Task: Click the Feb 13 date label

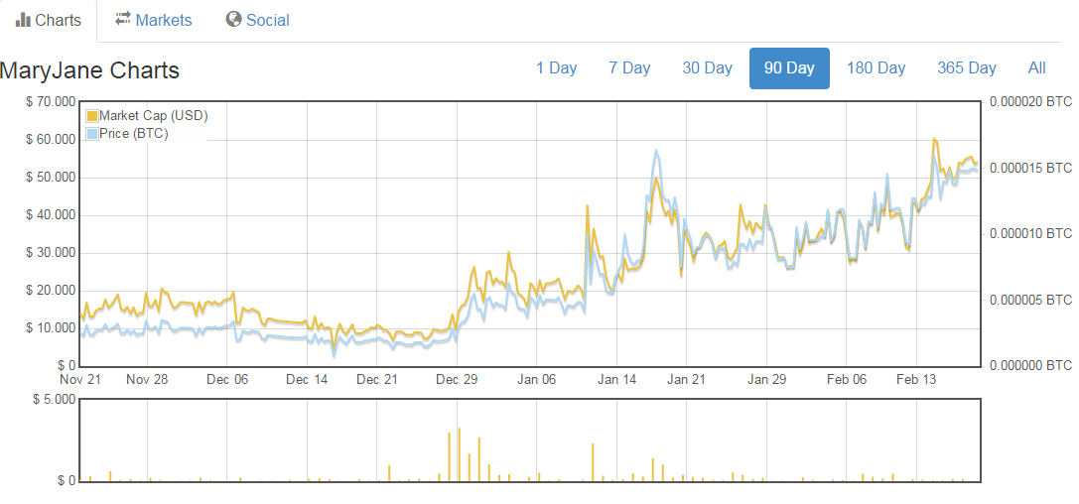Action: pyautogui.click(x=916, y=380)
